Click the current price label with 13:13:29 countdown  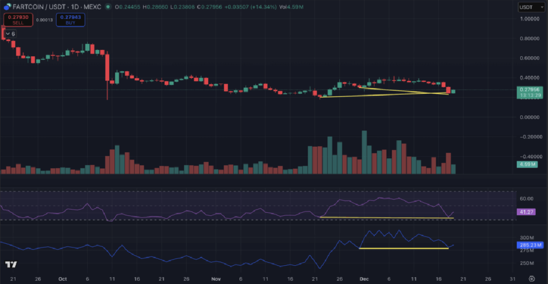click(530, 92)
